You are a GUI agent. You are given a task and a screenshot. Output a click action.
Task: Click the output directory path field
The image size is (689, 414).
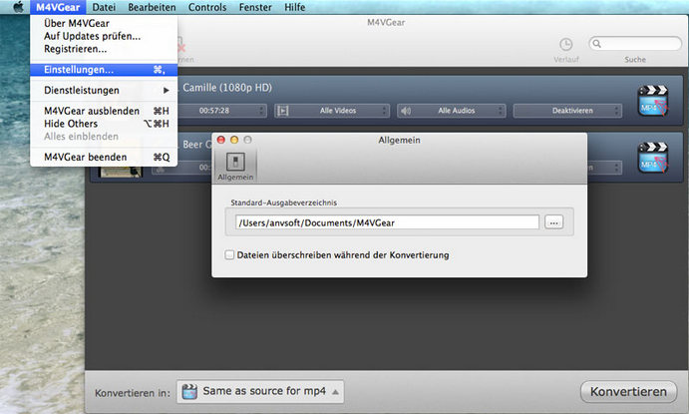point(387,222)
